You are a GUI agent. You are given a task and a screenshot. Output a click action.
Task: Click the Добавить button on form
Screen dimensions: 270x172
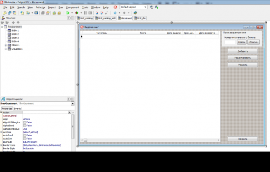tap(243, 51)
